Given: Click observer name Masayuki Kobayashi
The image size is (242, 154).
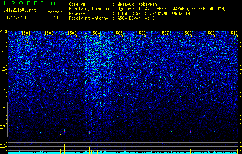Looking at the screenshot, I should [138, 4].
